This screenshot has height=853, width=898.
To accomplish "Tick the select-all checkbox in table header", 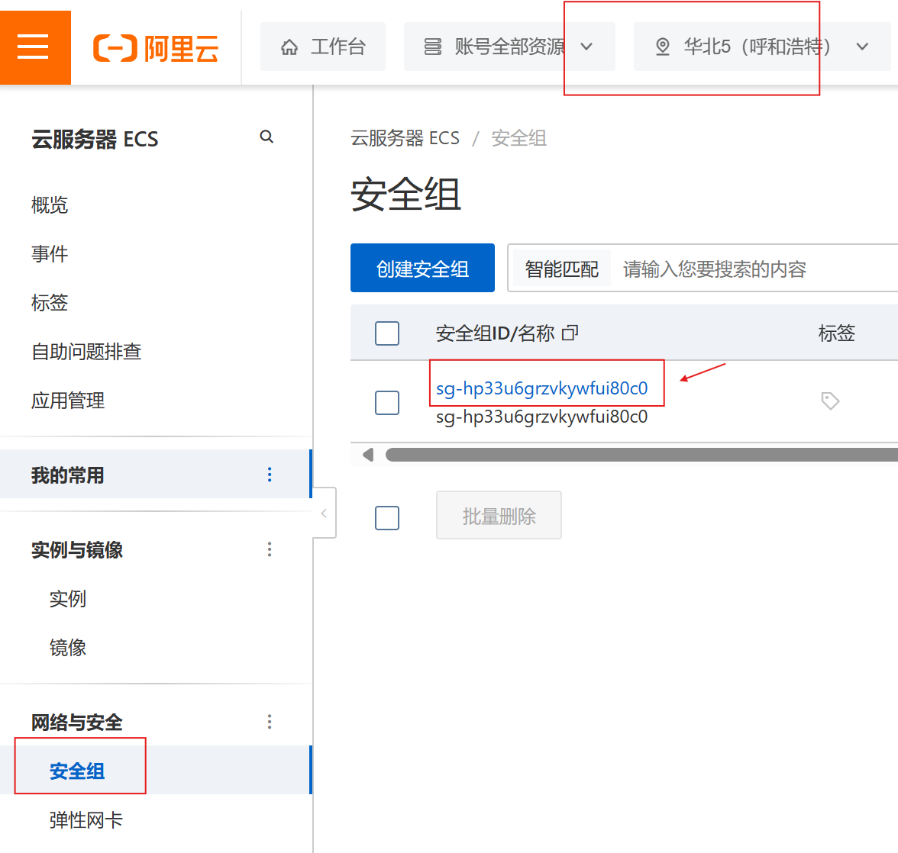I will point(387,333).
